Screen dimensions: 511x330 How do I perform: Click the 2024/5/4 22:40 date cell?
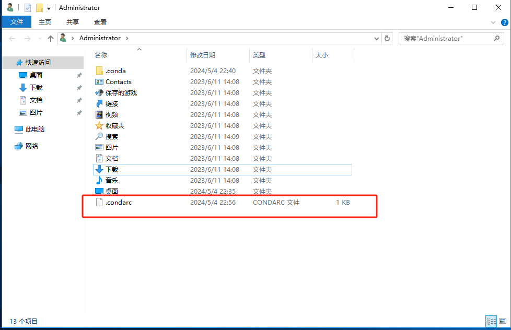pos(213,71)
